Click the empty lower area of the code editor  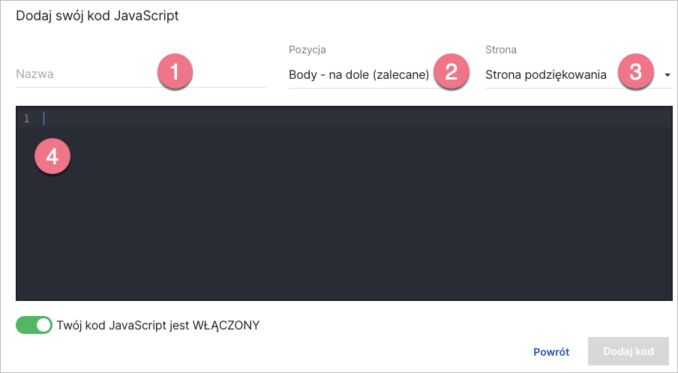337,240
